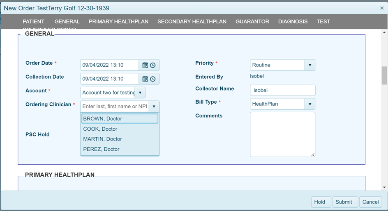Expand the Account dropdown
388x211 pixels.
click(x=140, y=93)
